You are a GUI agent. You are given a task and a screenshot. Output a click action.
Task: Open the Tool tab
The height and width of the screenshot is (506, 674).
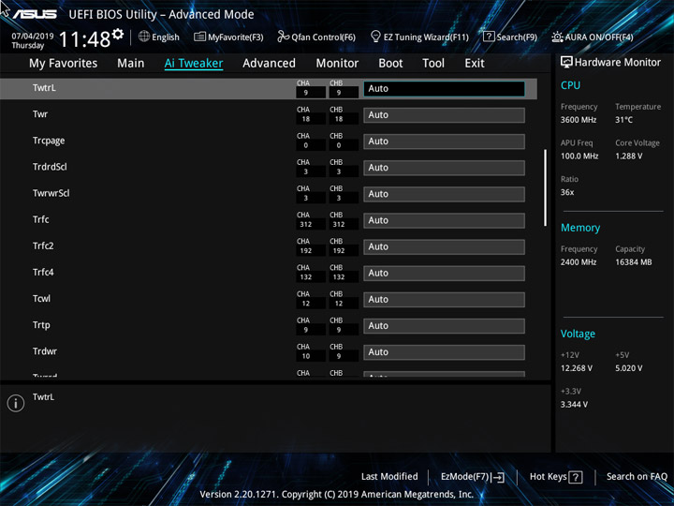point(433,64)
